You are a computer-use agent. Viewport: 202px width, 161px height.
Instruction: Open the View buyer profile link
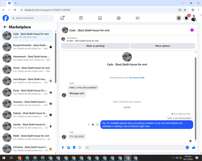[137, 78]
